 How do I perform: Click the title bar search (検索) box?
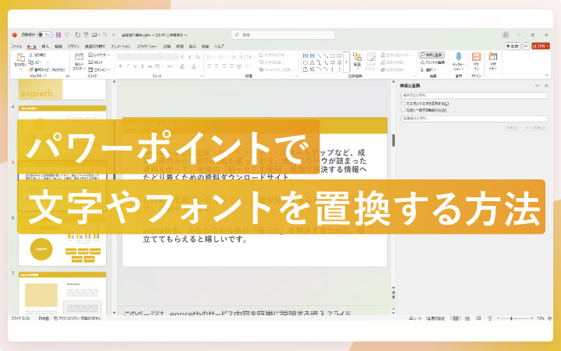[x=283, y=35]
